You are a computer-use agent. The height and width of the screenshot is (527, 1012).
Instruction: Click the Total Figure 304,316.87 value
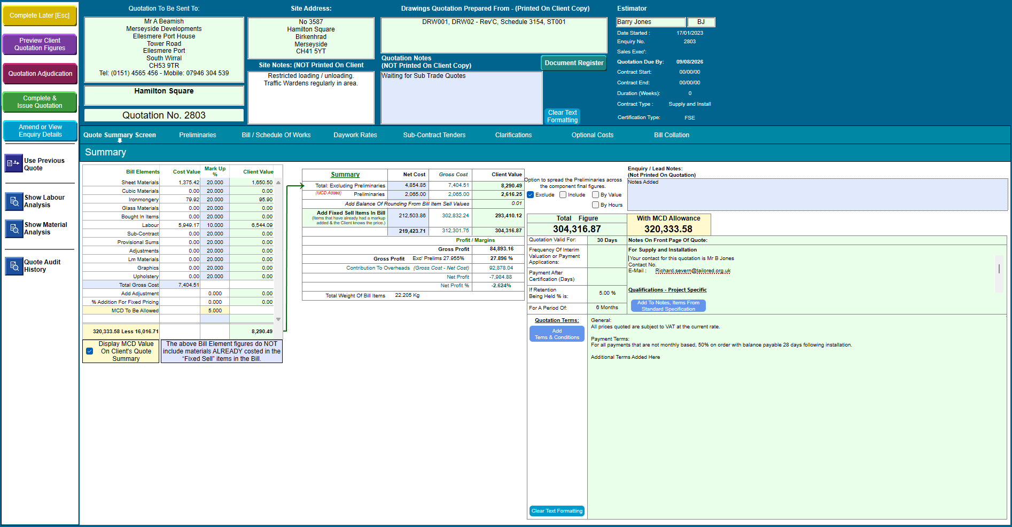[x=577, y=229]
